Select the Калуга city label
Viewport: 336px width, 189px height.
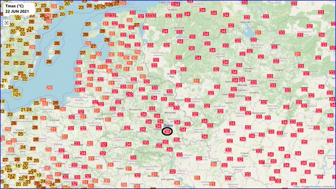(x=228, y=103)
